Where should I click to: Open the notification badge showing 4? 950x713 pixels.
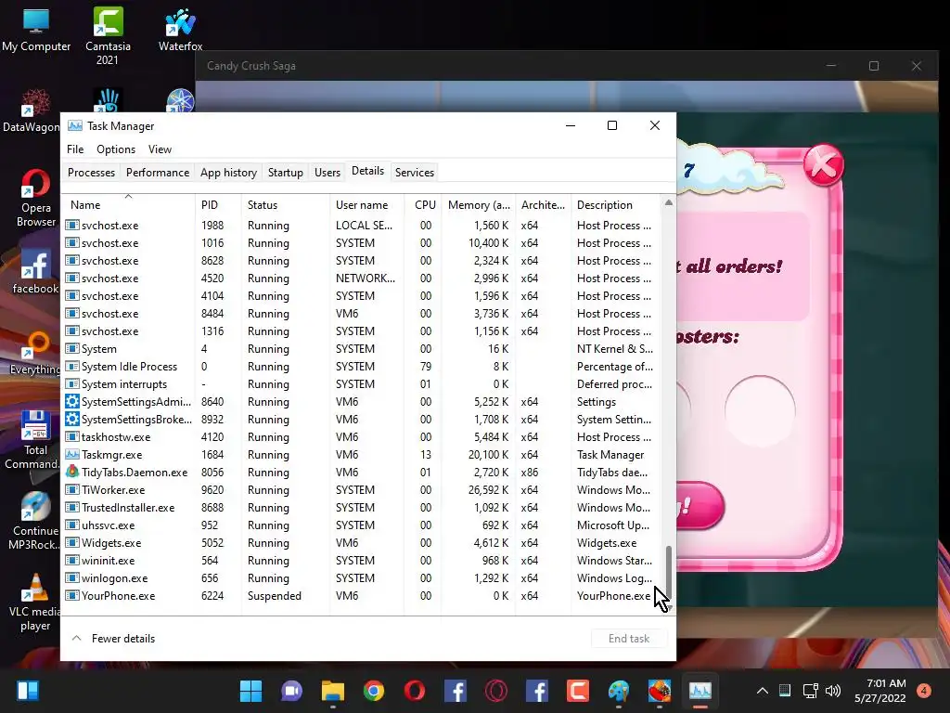click(x=924, y=691)
